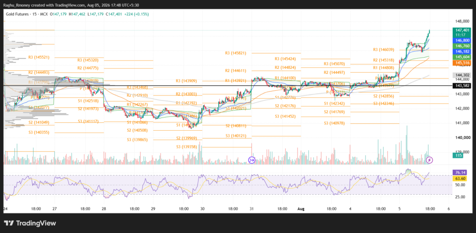The image size is (476, 233).
Task: Click the 140,000 price axis label
Action: coord(463,138)
